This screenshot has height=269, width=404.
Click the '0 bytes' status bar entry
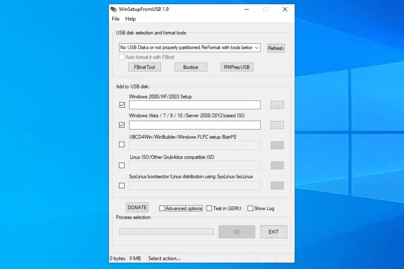coord(118,259)
